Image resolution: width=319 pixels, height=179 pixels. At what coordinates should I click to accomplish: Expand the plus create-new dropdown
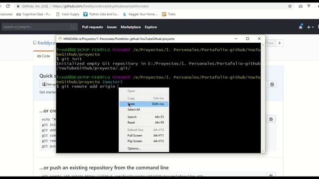[x=310, y=27]
